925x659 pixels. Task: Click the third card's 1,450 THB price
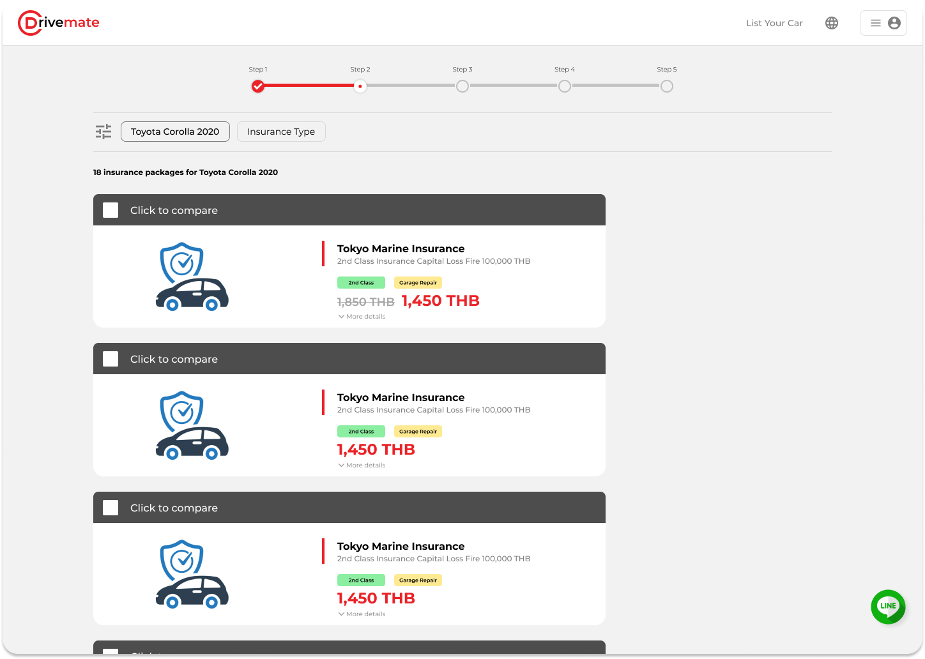click(x=376, y=598)
